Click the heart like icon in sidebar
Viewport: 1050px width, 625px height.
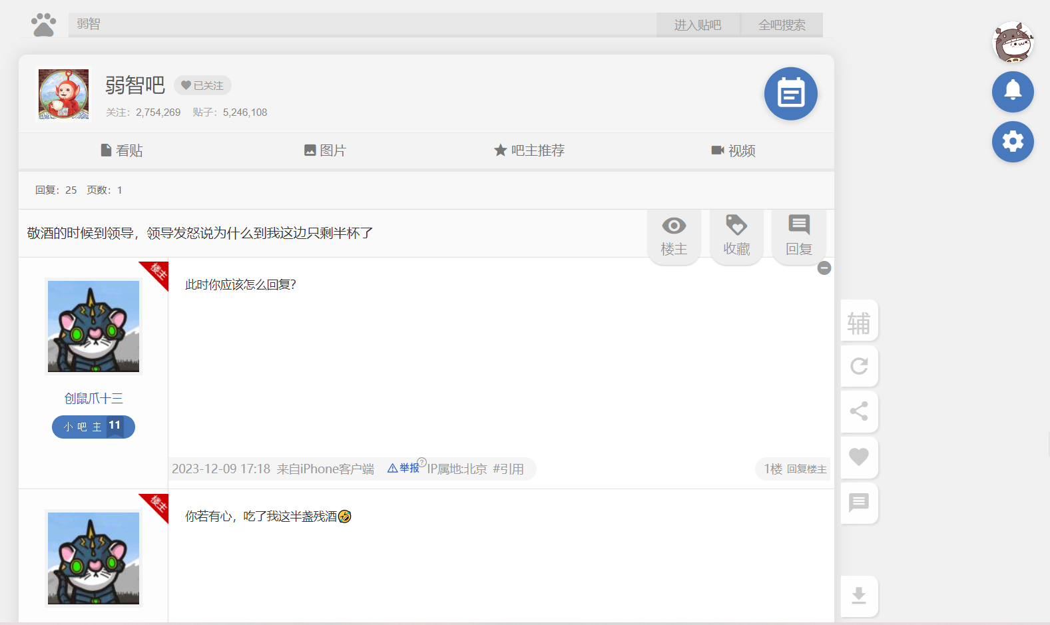(x=859, y=457)
